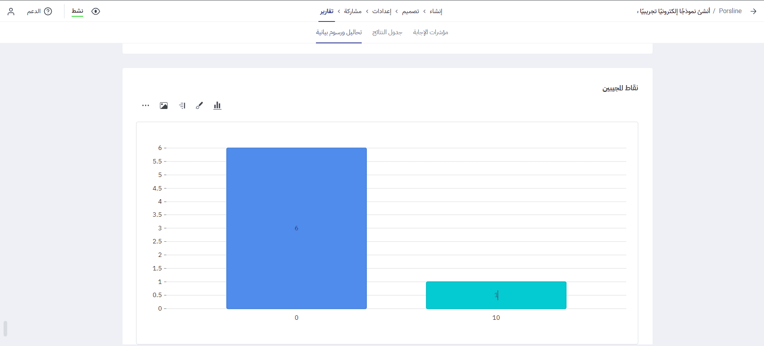
Task: Select تحاليل ورسوم بيانية sub-tab
Action: [x=339, y=32]
